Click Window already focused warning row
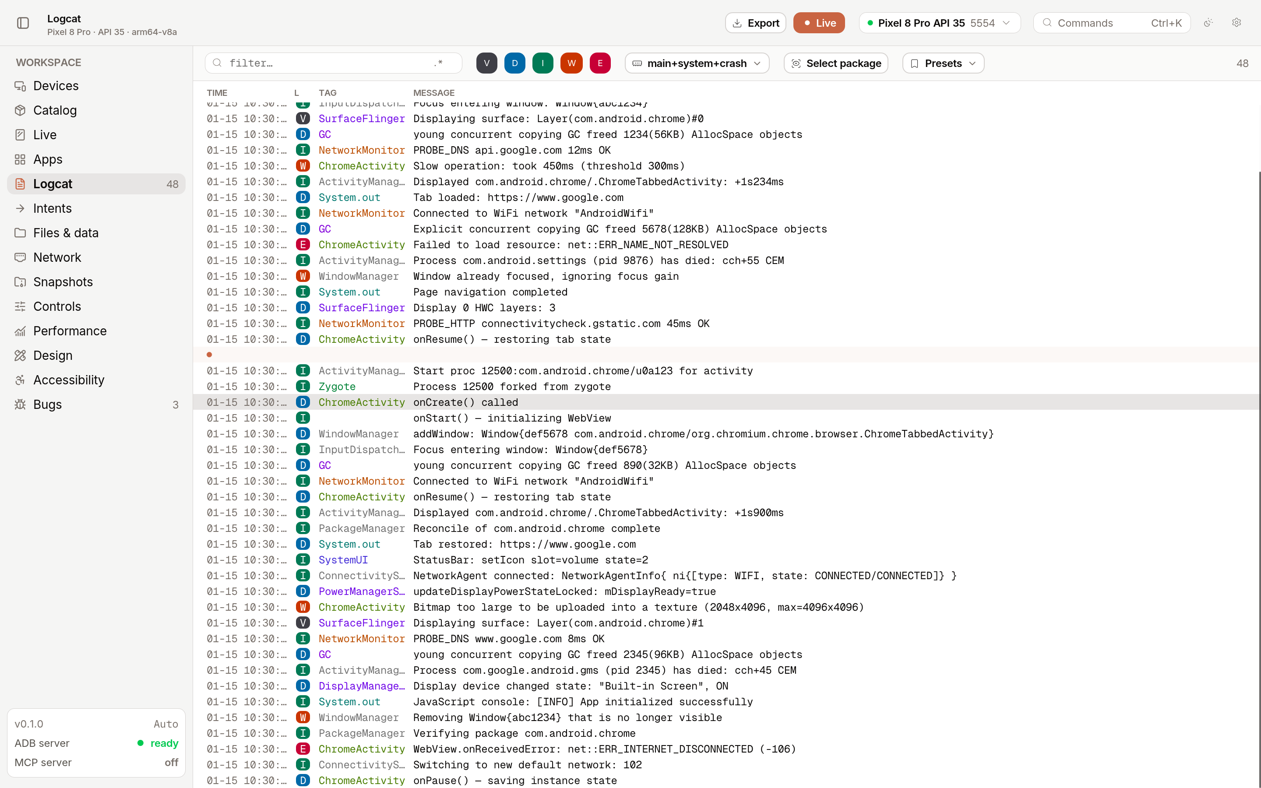1261x788 pixels. click(x=726, y=276)
